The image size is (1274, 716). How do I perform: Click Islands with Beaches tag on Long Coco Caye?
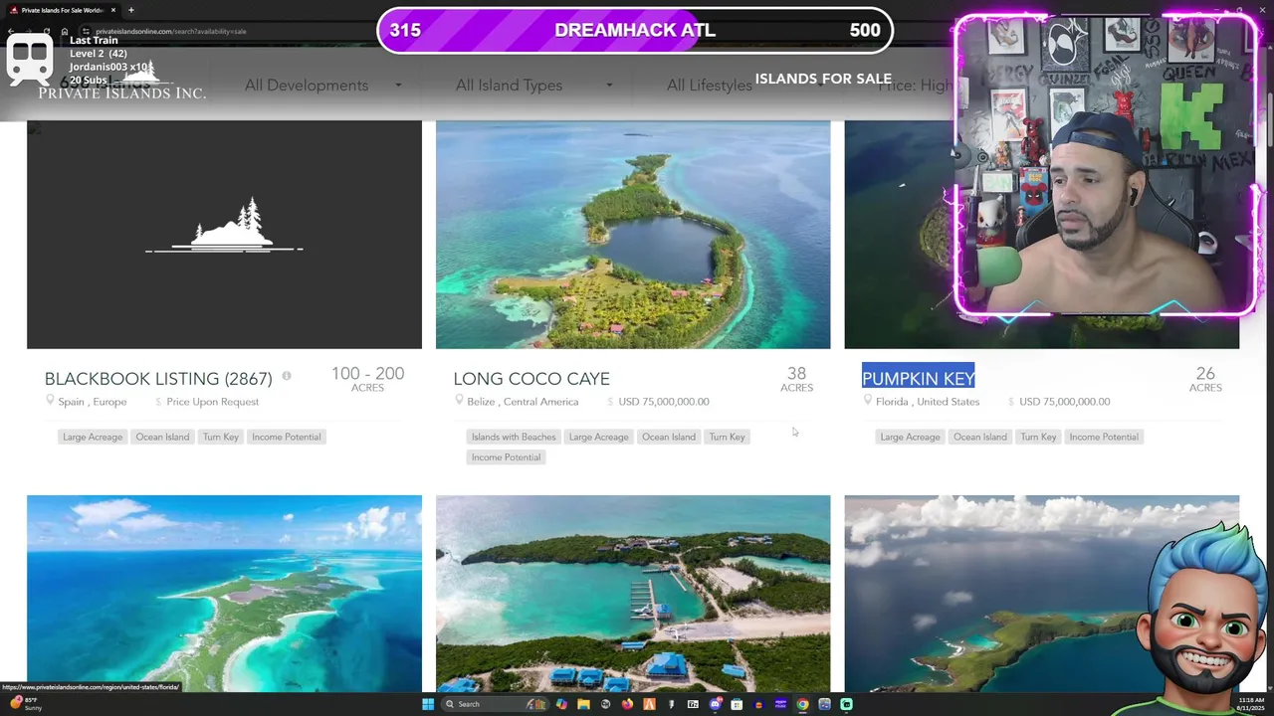pyautogui.click(x=514, y=437)
